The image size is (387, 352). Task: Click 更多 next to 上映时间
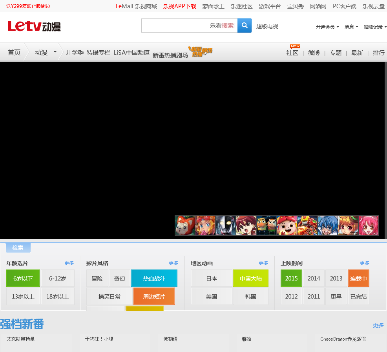click(x=364, y=263)
